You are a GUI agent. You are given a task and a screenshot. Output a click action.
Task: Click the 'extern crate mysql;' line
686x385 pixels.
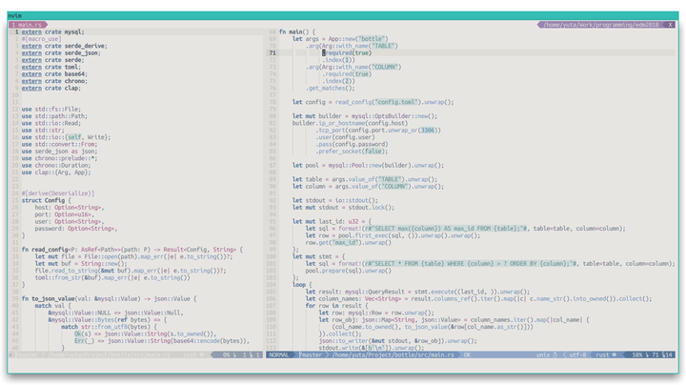click(50, 31)
